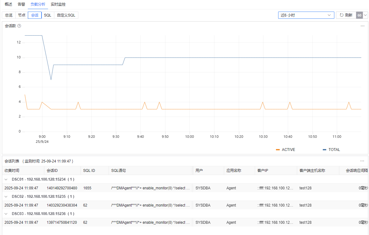The width and height of the screenshot is (369, 235).
Task: Click the 应用名称 column header
Action: [239, 171]
